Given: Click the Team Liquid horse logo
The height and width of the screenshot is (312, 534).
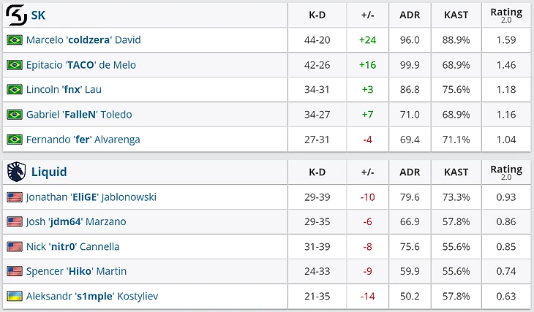Looking at the screenshot, I should (16, 172).
